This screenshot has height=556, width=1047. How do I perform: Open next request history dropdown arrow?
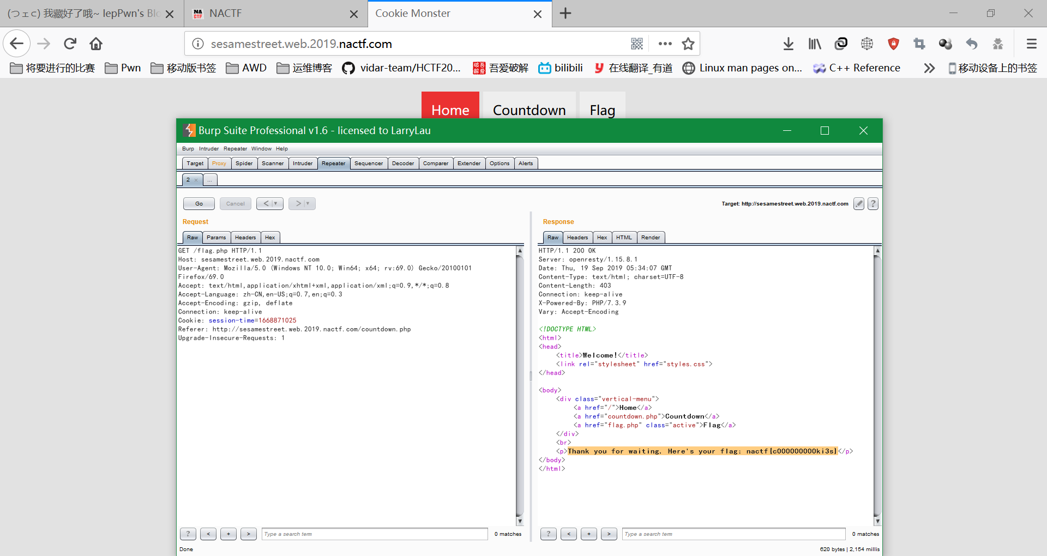tap(308, 204)
